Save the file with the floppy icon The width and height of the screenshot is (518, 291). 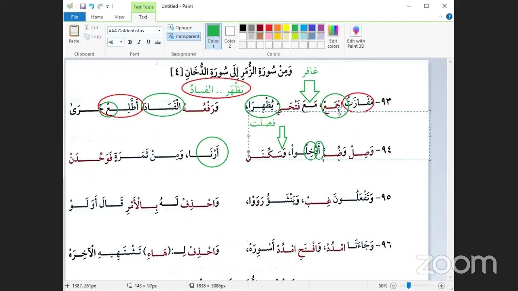[83, 6]
